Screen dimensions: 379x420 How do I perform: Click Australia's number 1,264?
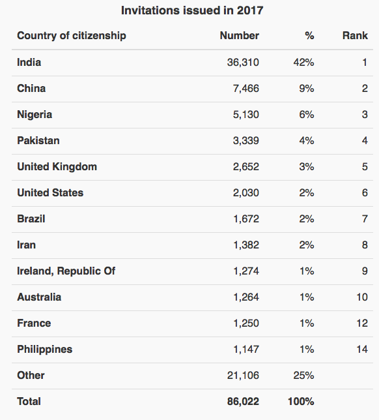pos(246,297)
